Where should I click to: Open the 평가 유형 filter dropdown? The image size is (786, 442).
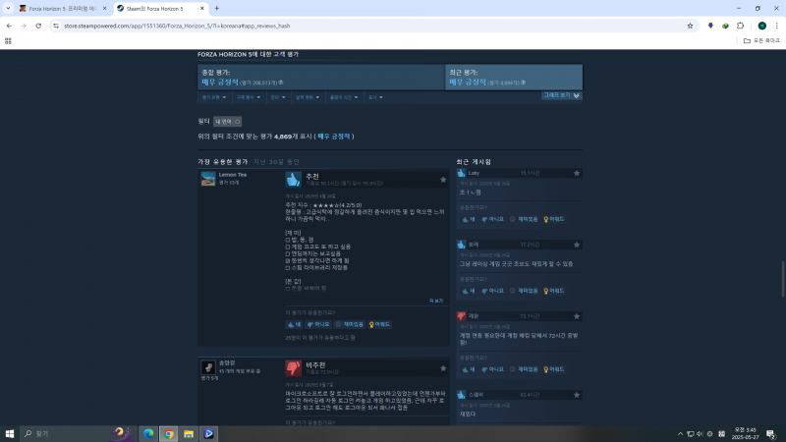[x=214, y=97]
